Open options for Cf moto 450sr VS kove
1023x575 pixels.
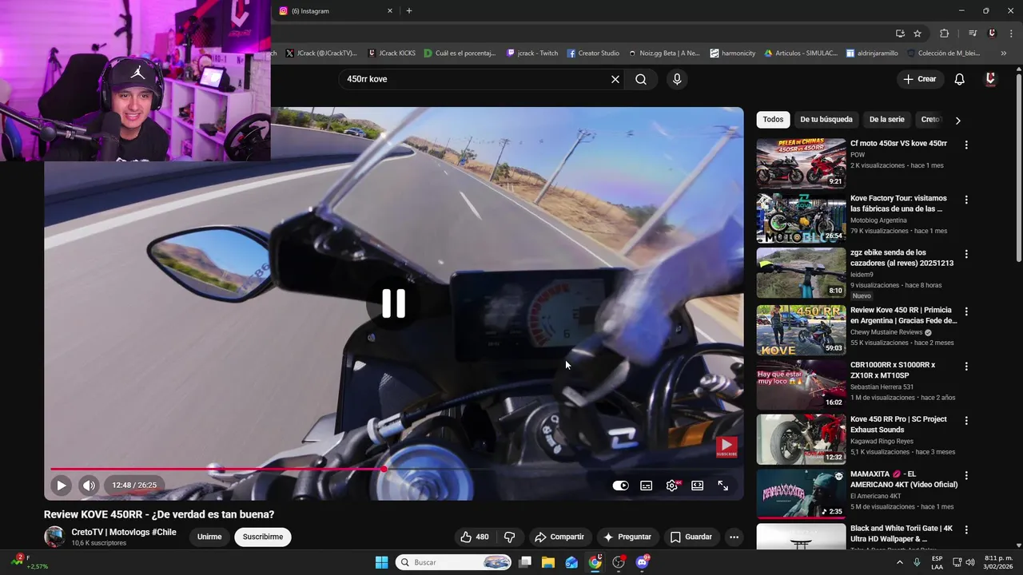pos(966,145)
